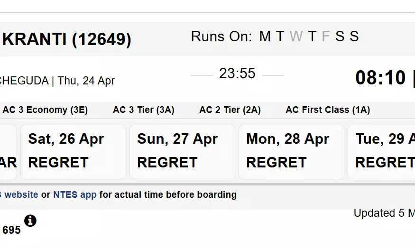Click the 08:10 arrival time

click(x=380, y=78)
